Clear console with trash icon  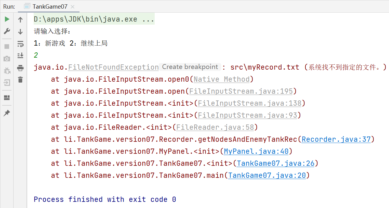20,80
